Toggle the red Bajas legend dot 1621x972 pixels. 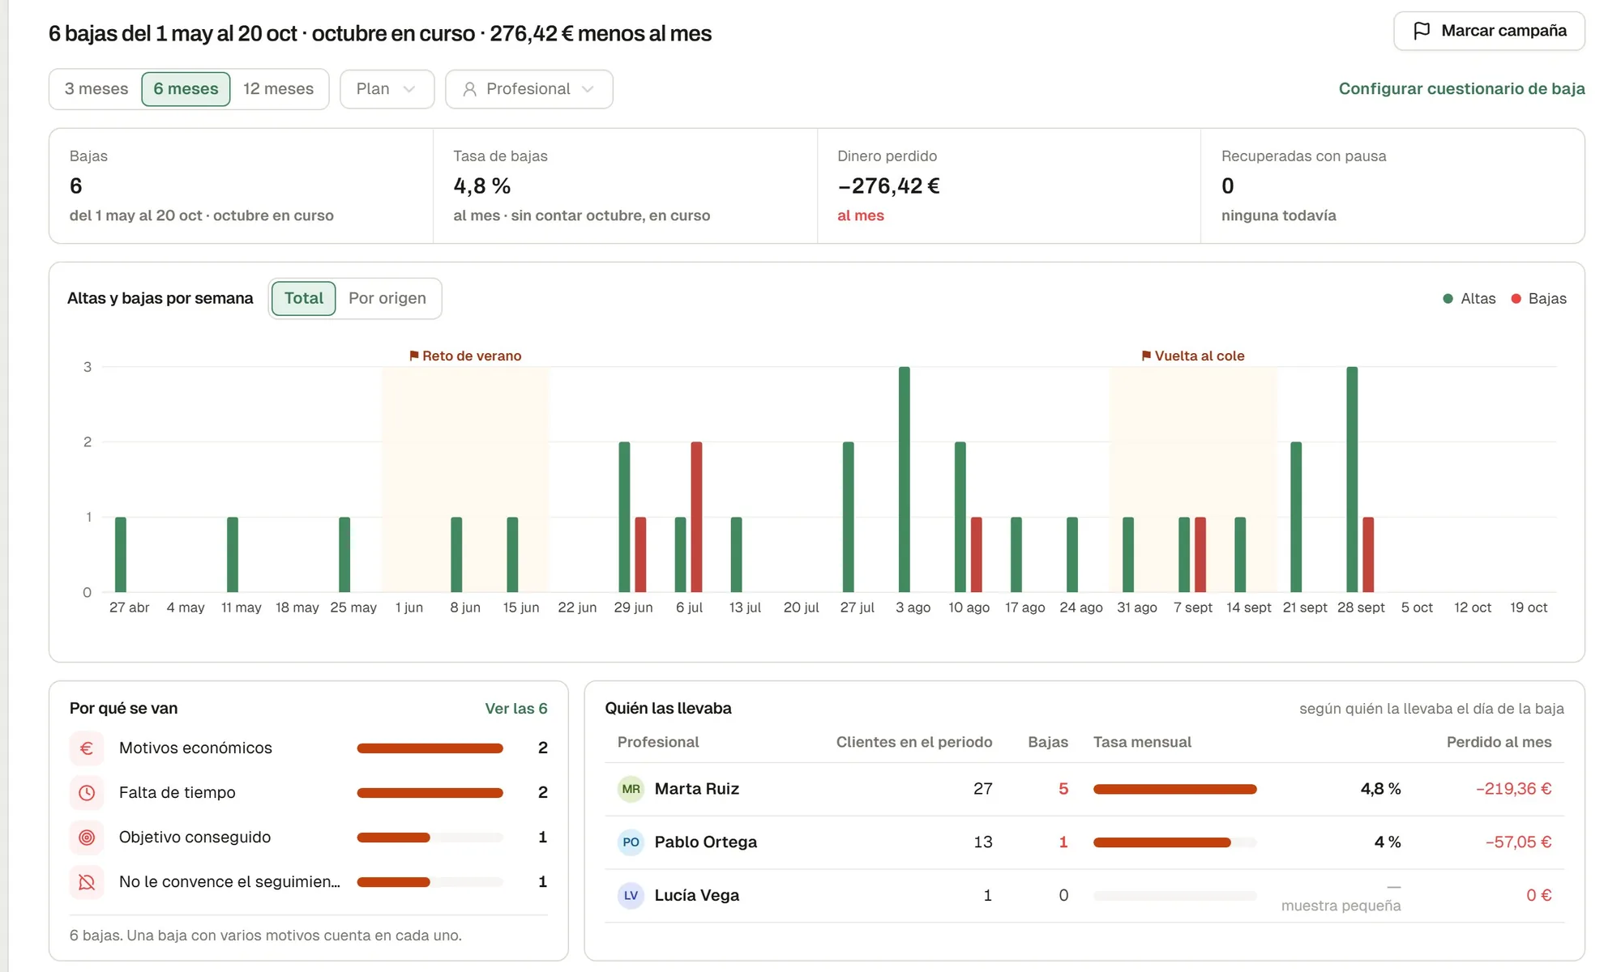pos(1516,299)
